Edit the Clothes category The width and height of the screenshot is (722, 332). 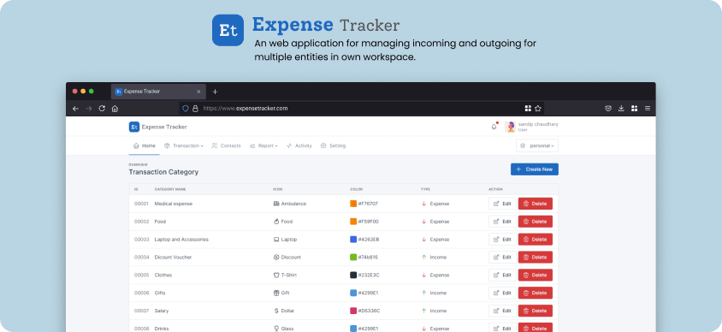click(x=502, y=275)
